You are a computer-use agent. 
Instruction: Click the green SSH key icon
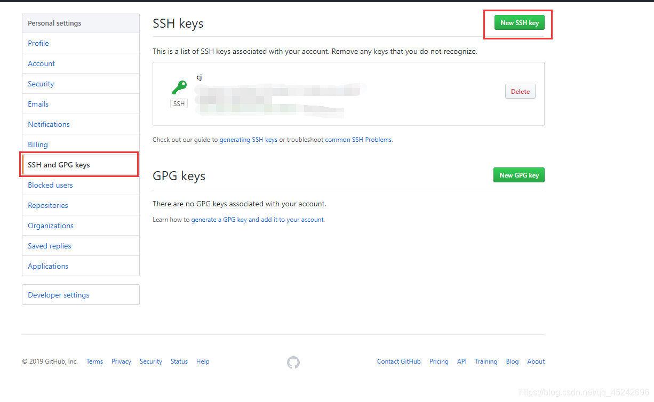point(179,87)
